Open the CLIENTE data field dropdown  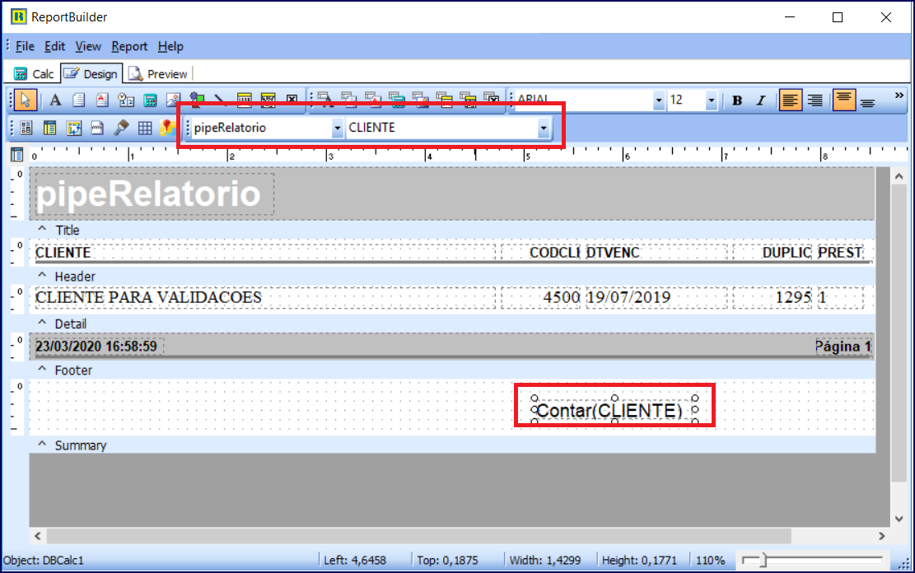point(544,128)
